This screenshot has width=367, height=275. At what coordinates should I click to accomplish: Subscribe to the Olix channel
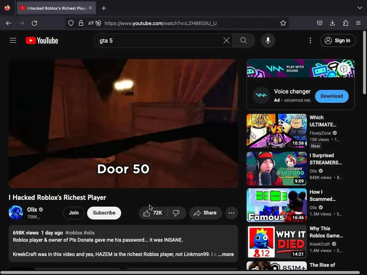[x=104, y=213]
